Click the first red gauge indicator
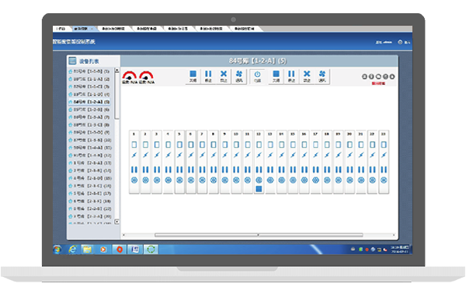 [x=130, y=75]
